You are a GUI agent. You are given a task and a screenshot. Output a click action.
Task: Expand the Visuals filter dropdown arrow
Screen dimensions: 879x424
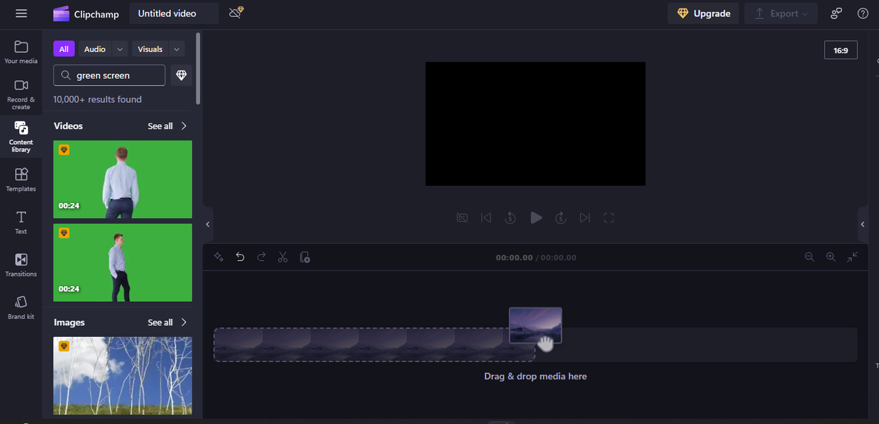click(176, 49)
